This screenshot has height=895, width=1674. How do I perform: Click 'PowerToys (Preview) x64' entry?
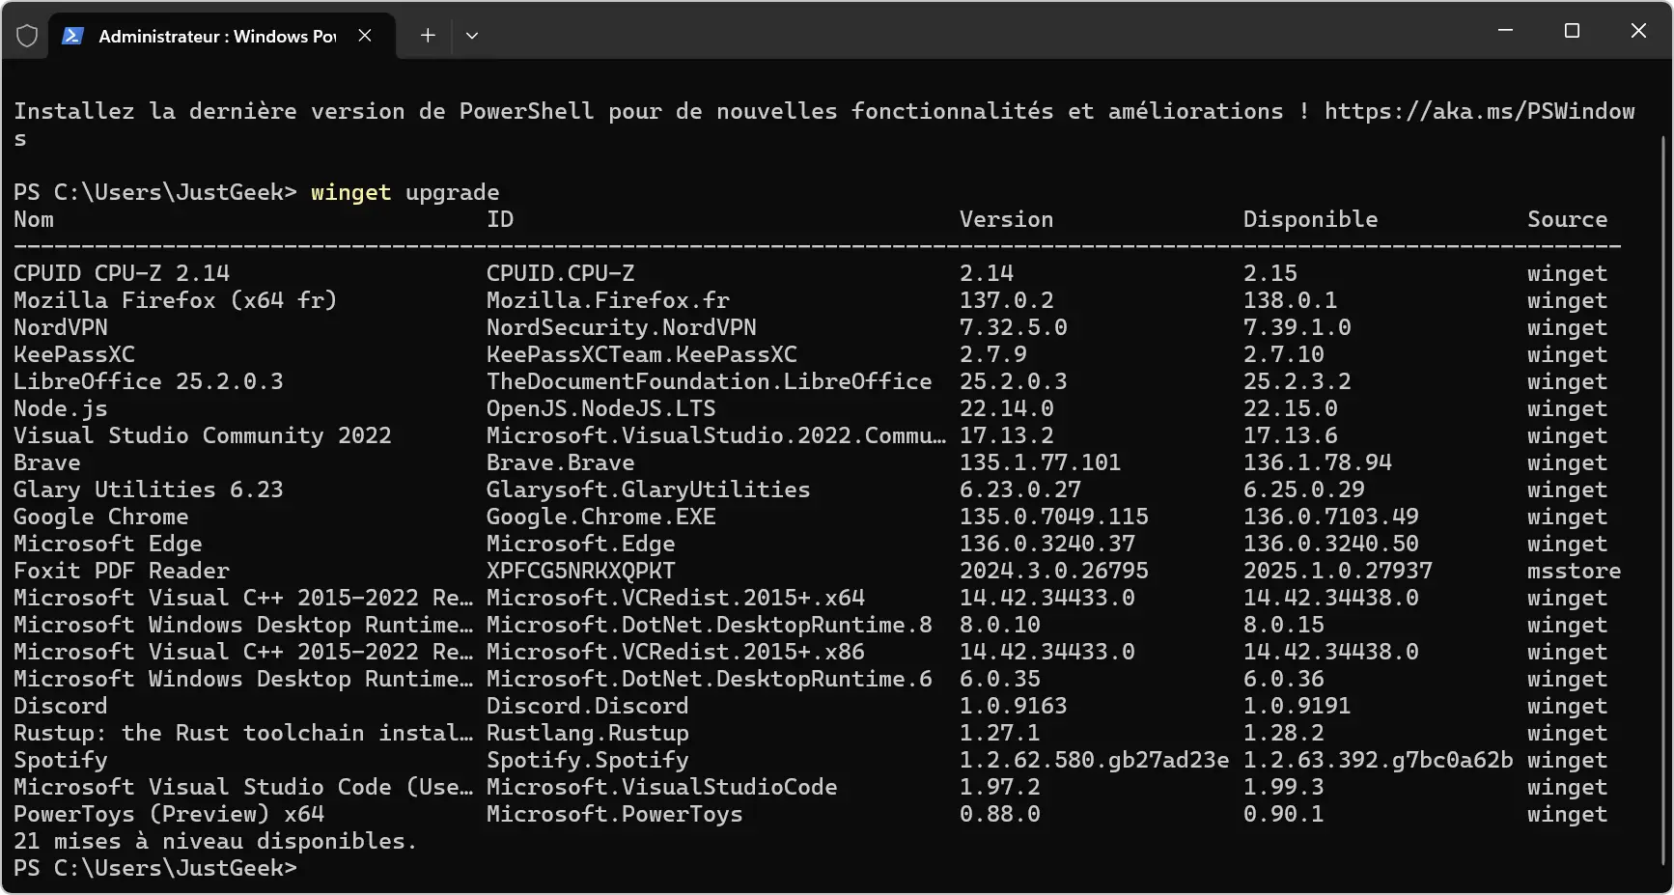[169, 814]
